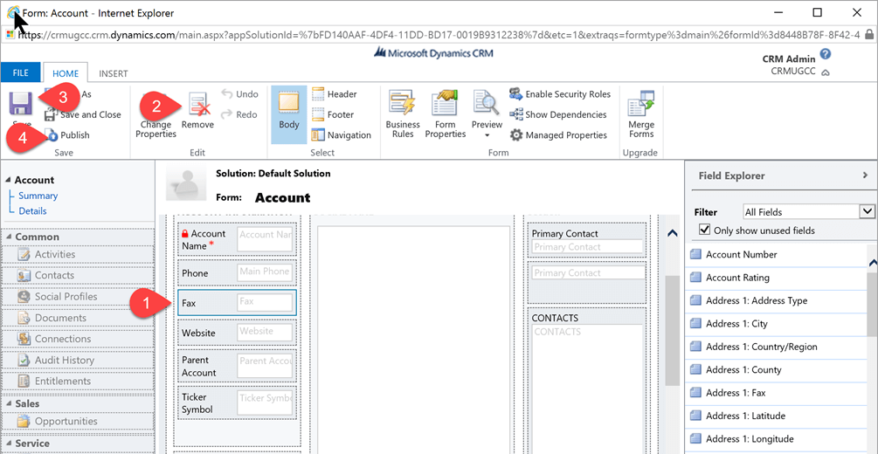Select the Ticker Symbol field on the form
The width and height of the screenshot is (878, 454).
coord(237,403)
